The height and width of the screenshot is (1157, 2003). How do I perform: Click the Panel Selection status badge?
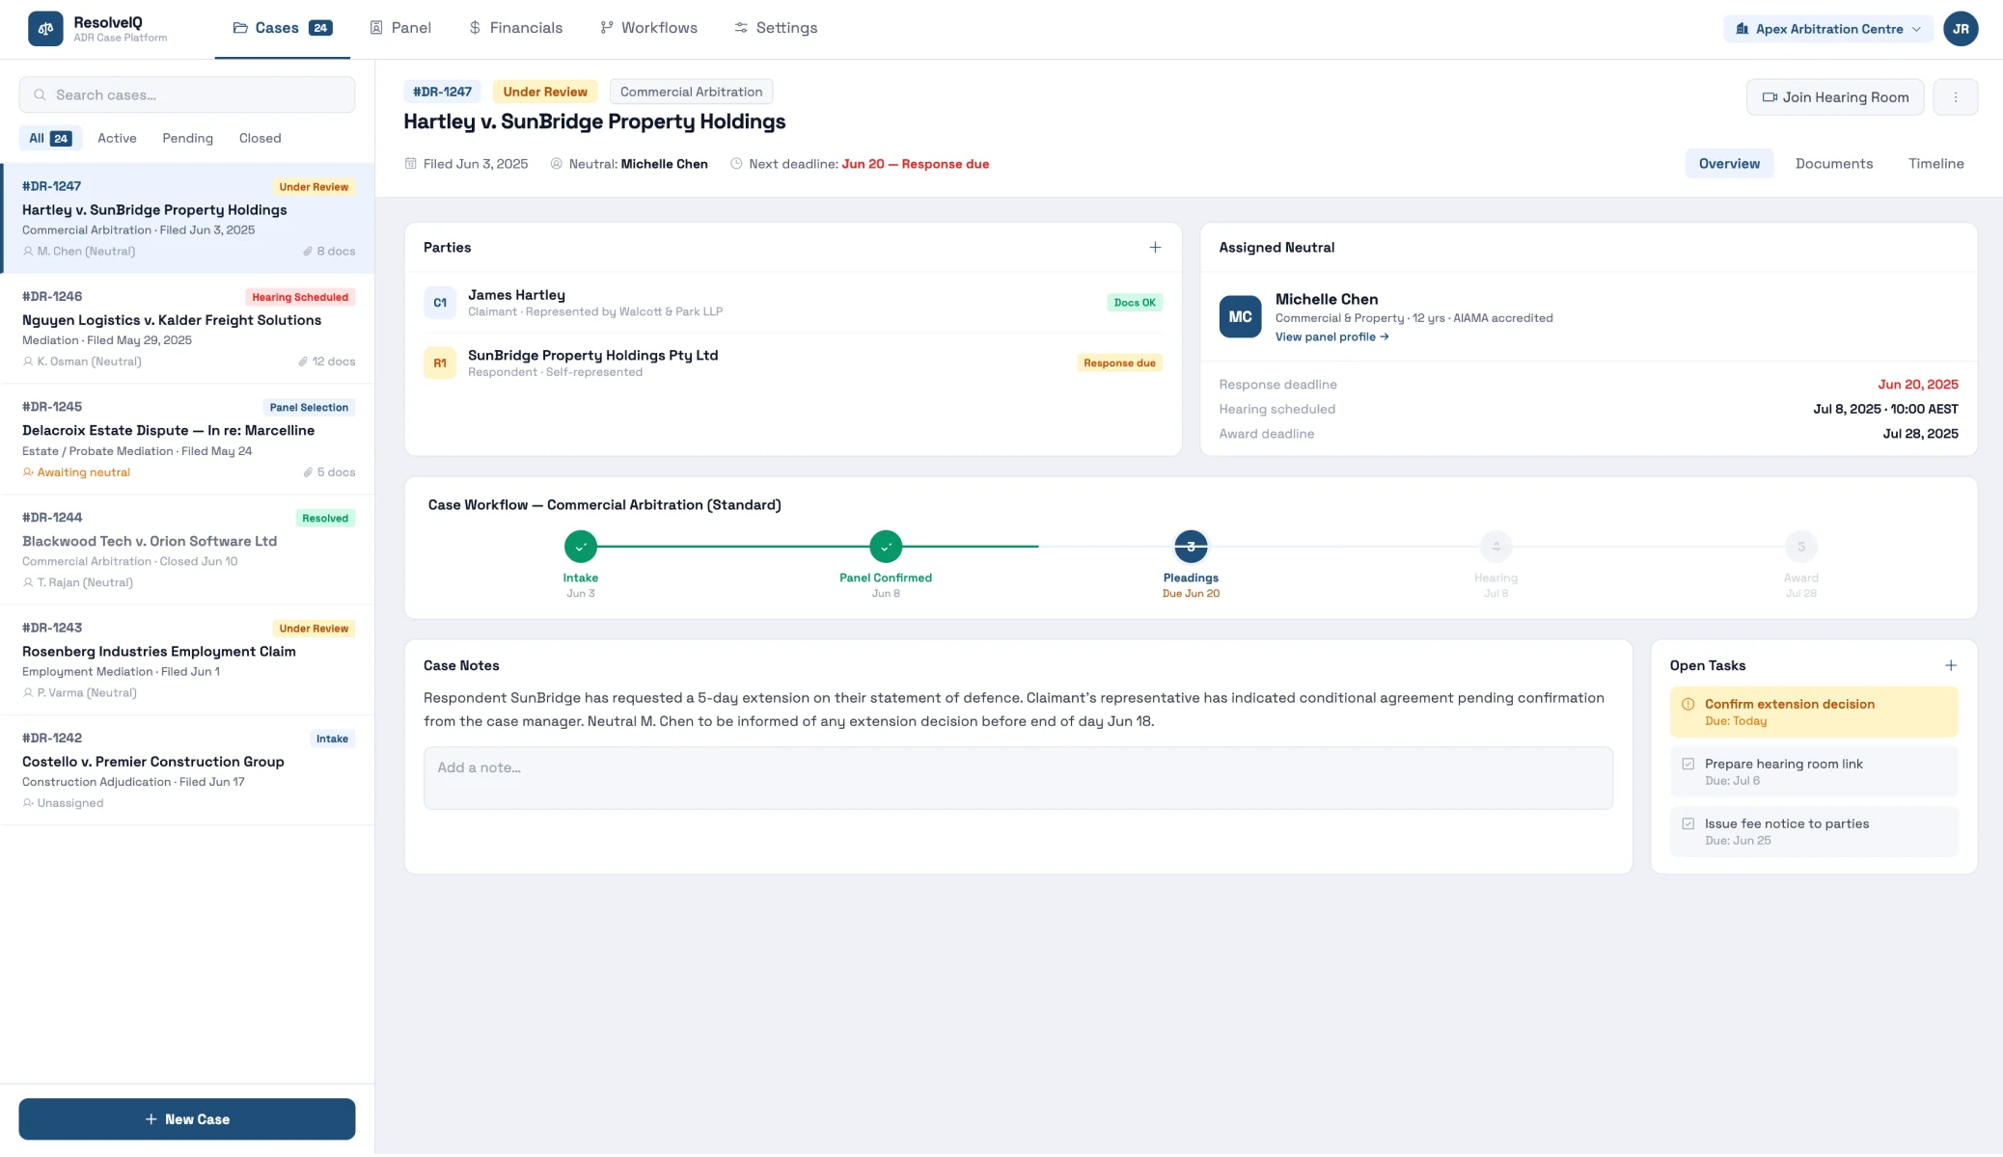tap(309, 408)
